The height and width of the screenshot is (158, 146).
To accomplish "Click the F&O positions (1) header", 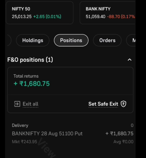I will pos(30,60).
